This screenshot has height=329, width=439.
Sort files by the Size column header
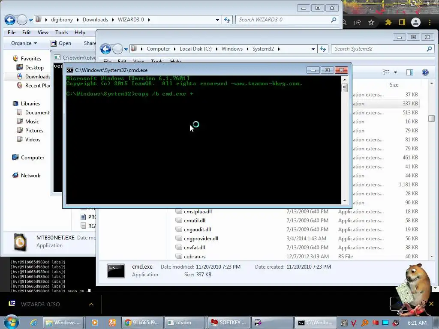[x=394, y=85]
